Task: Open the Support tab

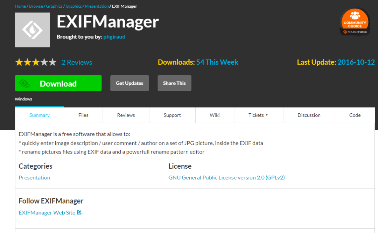Action: tap(172, 115)
